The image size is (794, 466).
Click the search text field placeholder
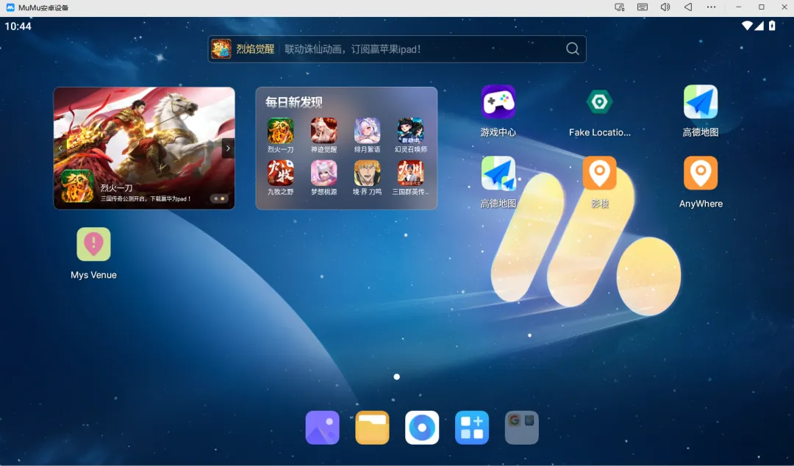click(352, 49)
